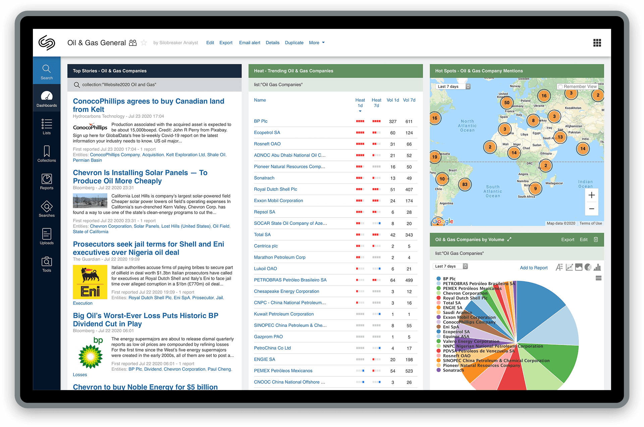Click the app grid icon top right
The image size is (644, 427).
(597, 43)
